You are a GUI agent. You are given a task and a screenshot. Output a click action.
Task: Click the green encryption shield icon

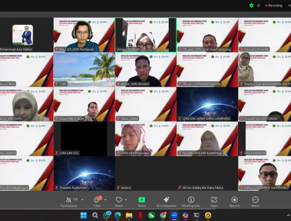(251, 5)
